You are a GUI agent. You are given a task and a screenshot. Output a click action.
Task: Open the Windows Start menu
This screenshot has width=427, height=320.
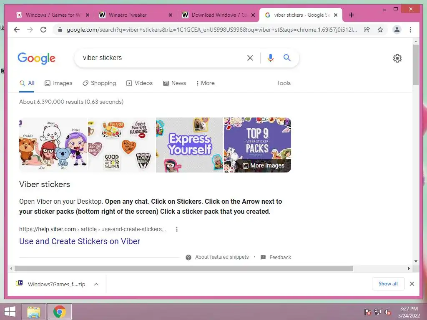[x=10, y=312]
